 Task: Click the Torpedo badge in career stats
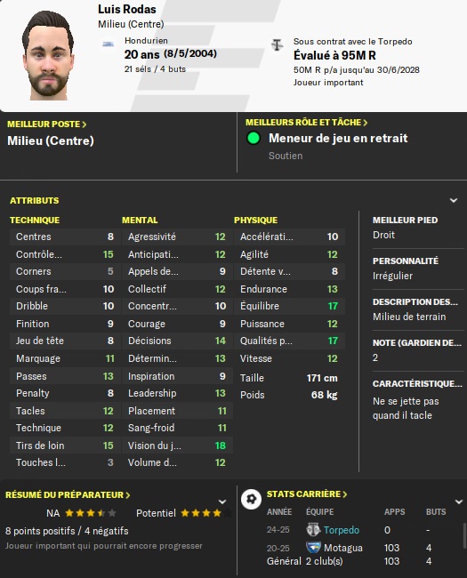point(313,530)
